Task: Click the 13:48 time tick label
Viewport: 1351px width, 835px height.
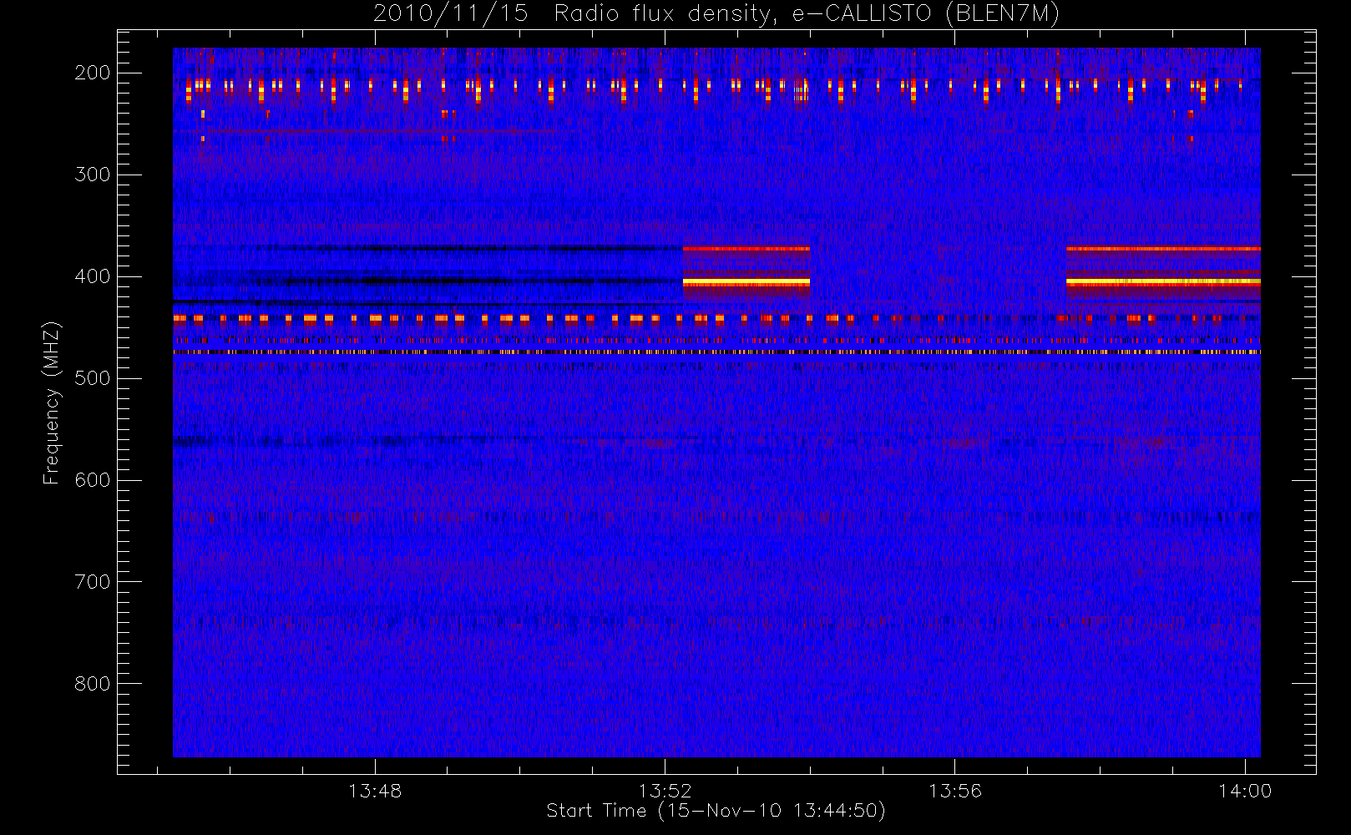Action: 375,790
